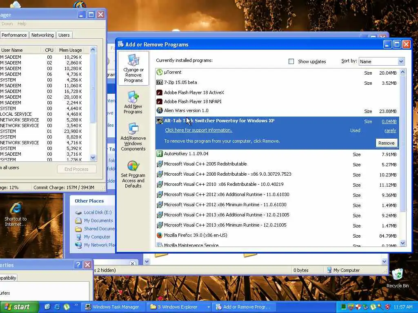Viewport: 418px width, 313px height.
Task: Open Shortcut to Internet Explorer desktop icon
Action: pyautogui.click(x=16, y=208)
